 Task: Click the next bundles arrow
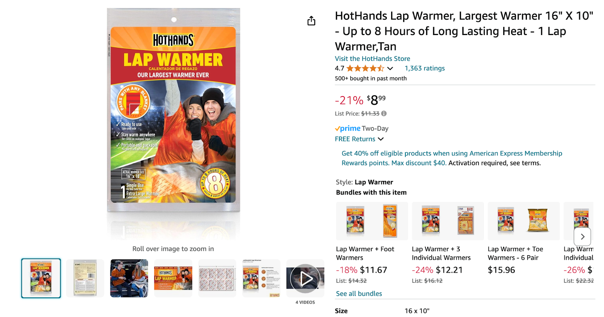coord(582,237)
